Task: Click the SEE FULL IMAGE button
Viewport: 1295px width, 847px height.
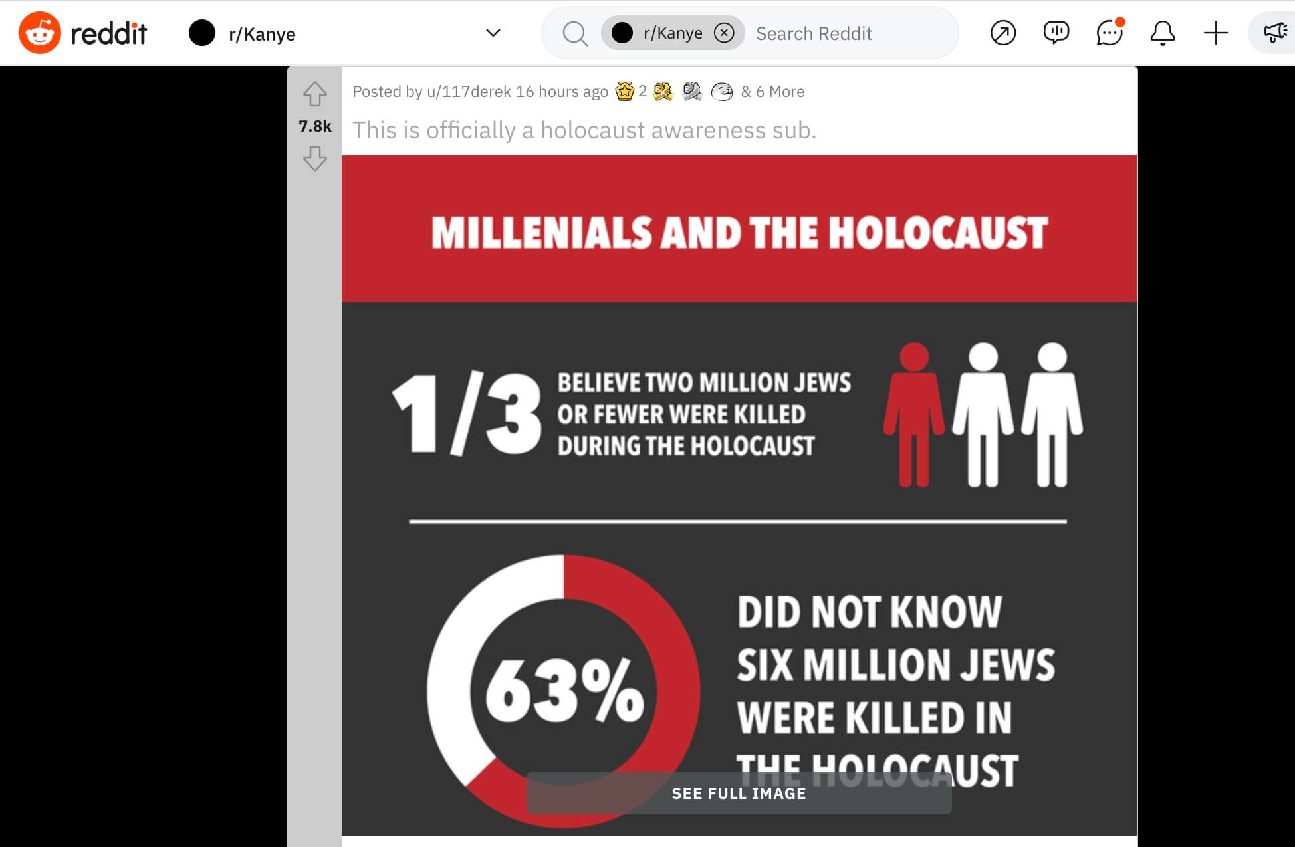Action: [739, 793]
